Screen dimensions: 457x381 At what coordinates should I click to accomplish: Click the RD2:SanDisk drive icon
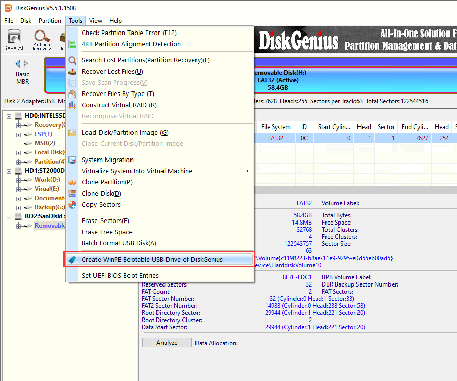click(x=18, y=216)
